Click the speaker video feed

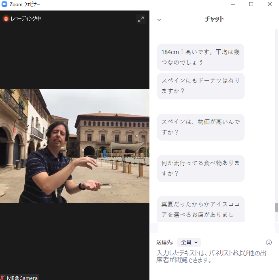click(x=75, y=146)
